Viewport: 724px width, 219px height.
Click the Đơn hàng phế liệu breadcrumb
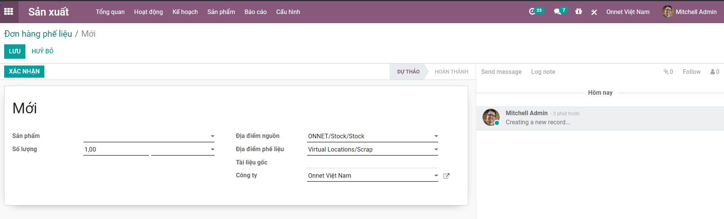coord(38,34)
